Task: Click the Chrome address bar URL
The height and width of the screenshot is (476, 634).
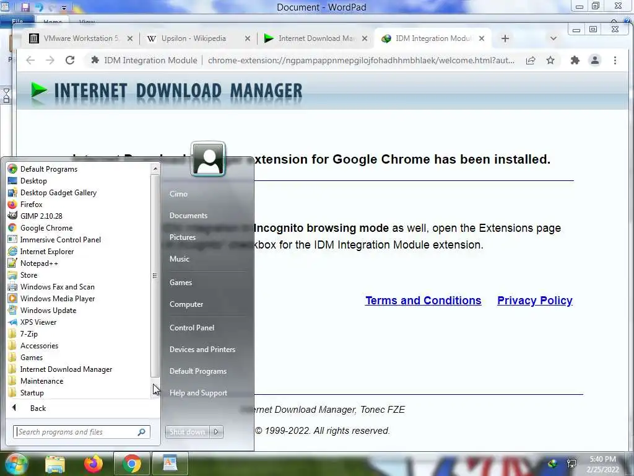Action: point(361,60)
